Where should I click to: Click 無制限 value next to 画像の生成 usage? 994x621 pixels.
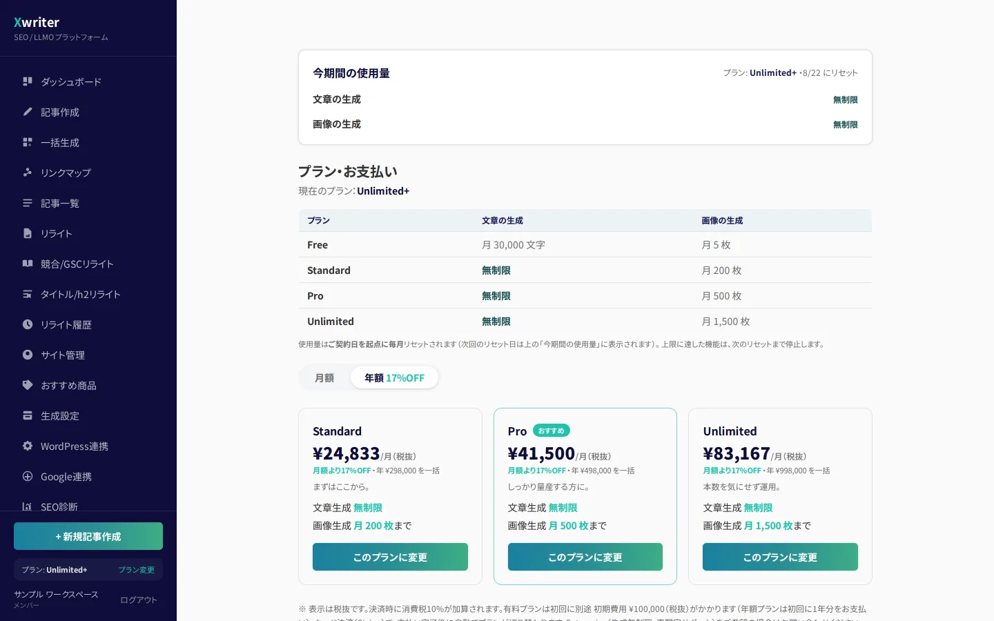tap(846, 125)
